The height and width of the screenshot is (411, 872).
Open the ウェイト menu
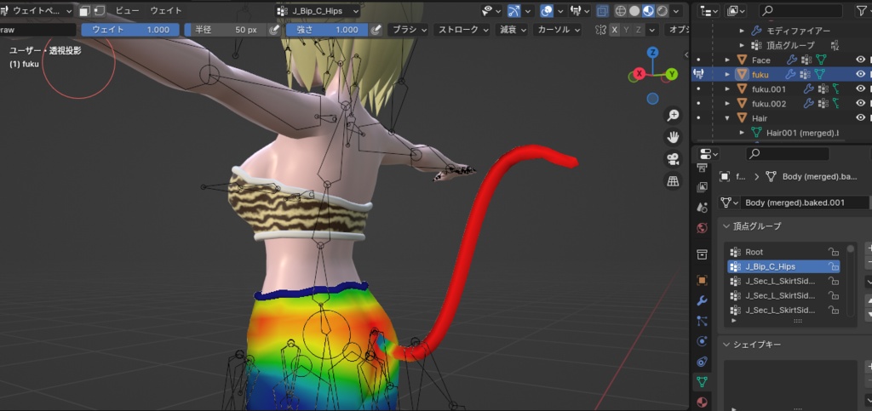pos(166,10)
